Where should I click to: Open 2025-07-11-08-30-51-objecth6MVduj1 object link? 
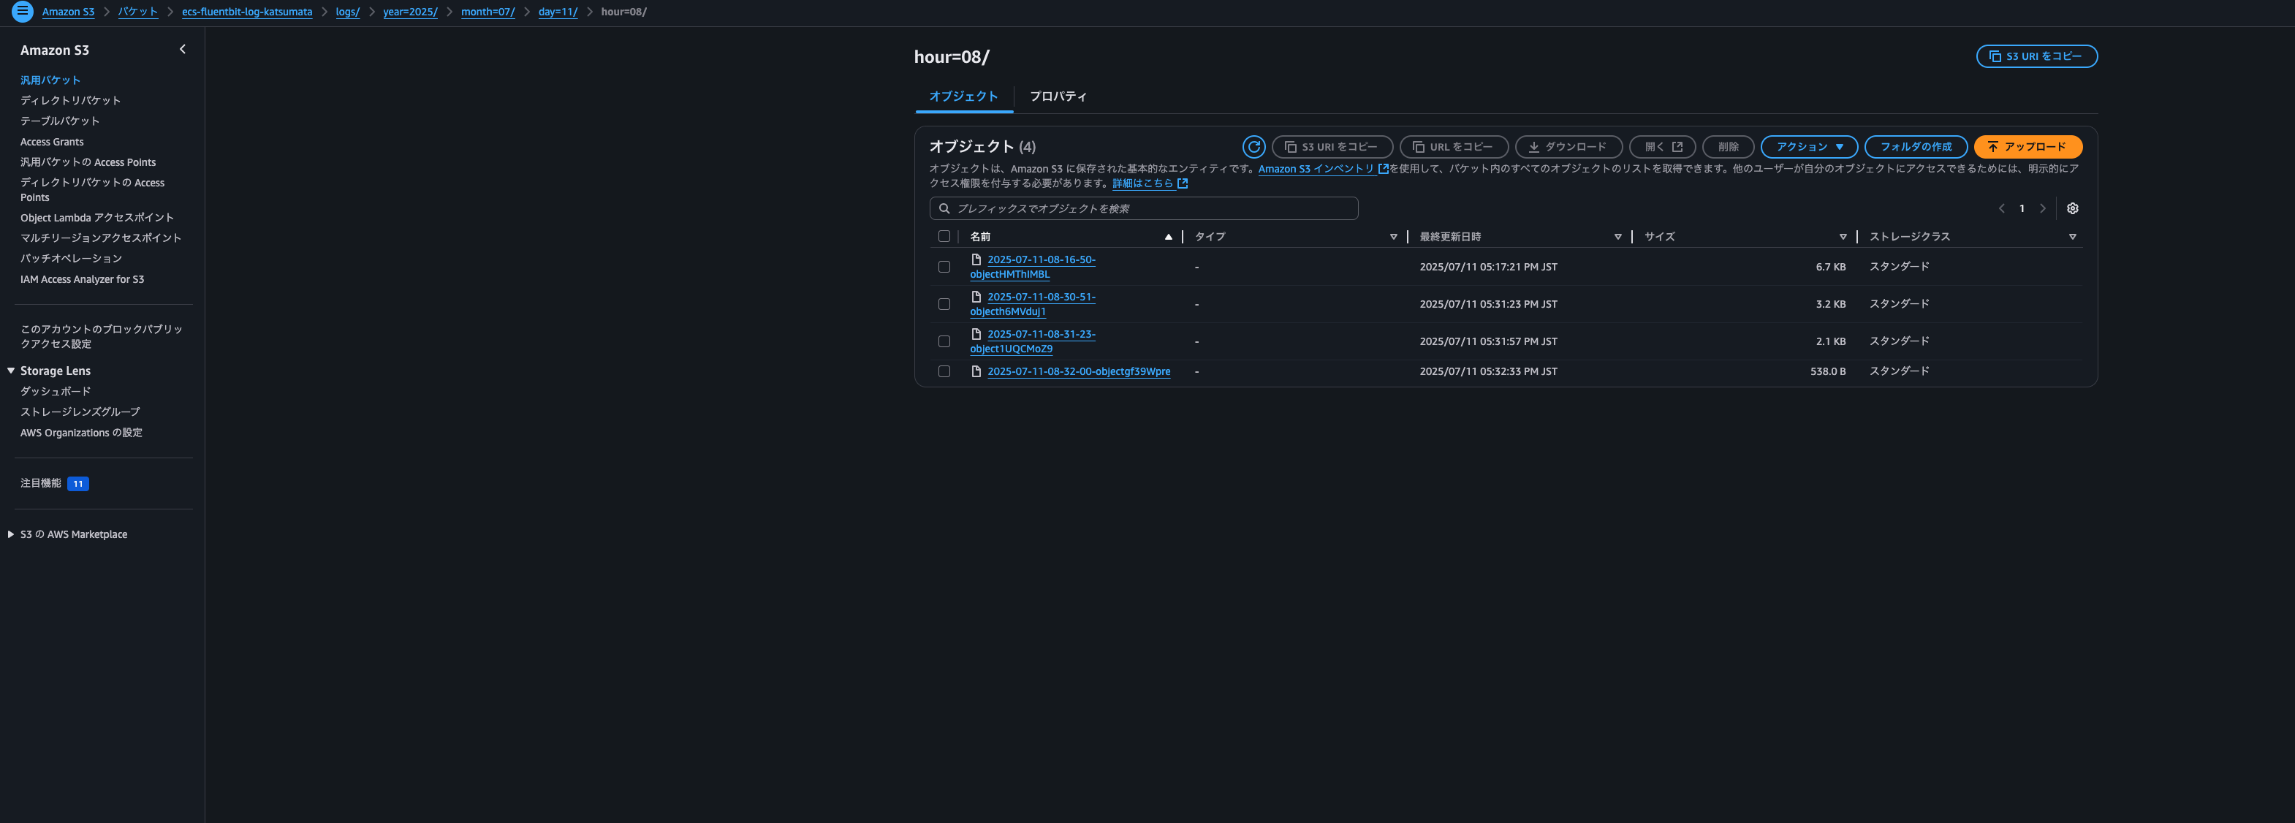point(1033,305)
